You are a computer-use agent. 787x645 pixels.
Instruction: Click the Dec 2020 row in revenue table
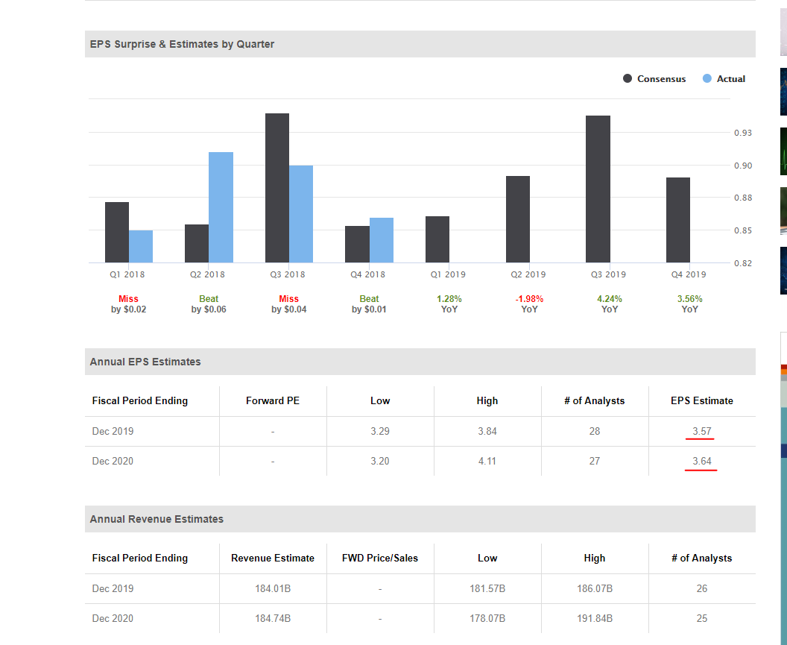(x=420, y=618)
